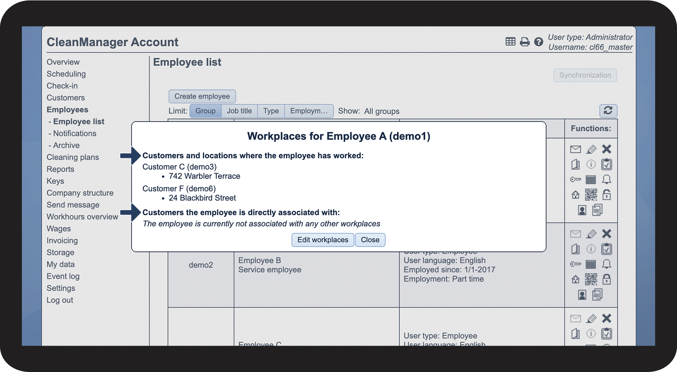677x372 pixels.
Task: Click the Edit workplaces button
Action: pyautogui.click(x=323, y=240)
